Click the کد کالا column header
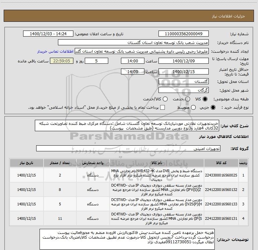This screenshot has height=250, width=258. tap(221, 163)
